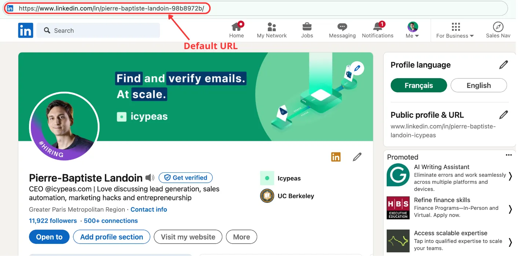Viewport: 518px width, 256px height.
Task: Edit the banner image pencil icon
Action: (357, 68)
